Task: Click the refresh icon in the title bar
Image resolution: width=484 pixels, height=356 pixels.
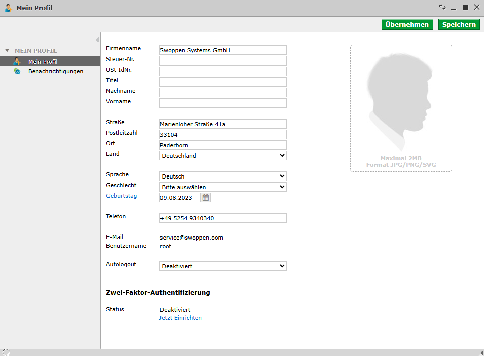Action: pos(442,7)
